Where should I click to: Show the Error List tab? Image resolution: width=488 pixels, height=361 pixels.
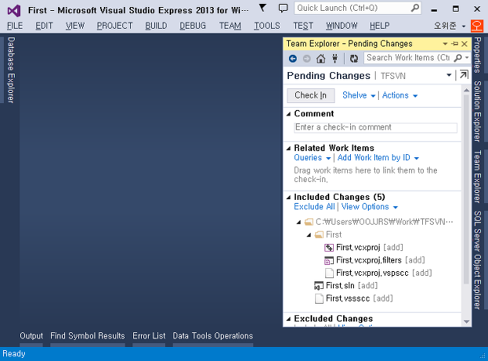click(149, 335)
